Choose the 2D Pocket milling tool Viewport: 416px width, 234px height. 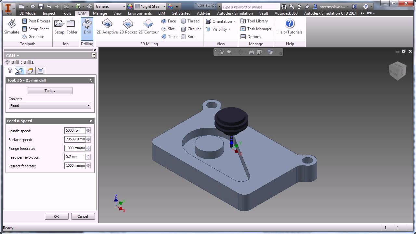(128, 27)
